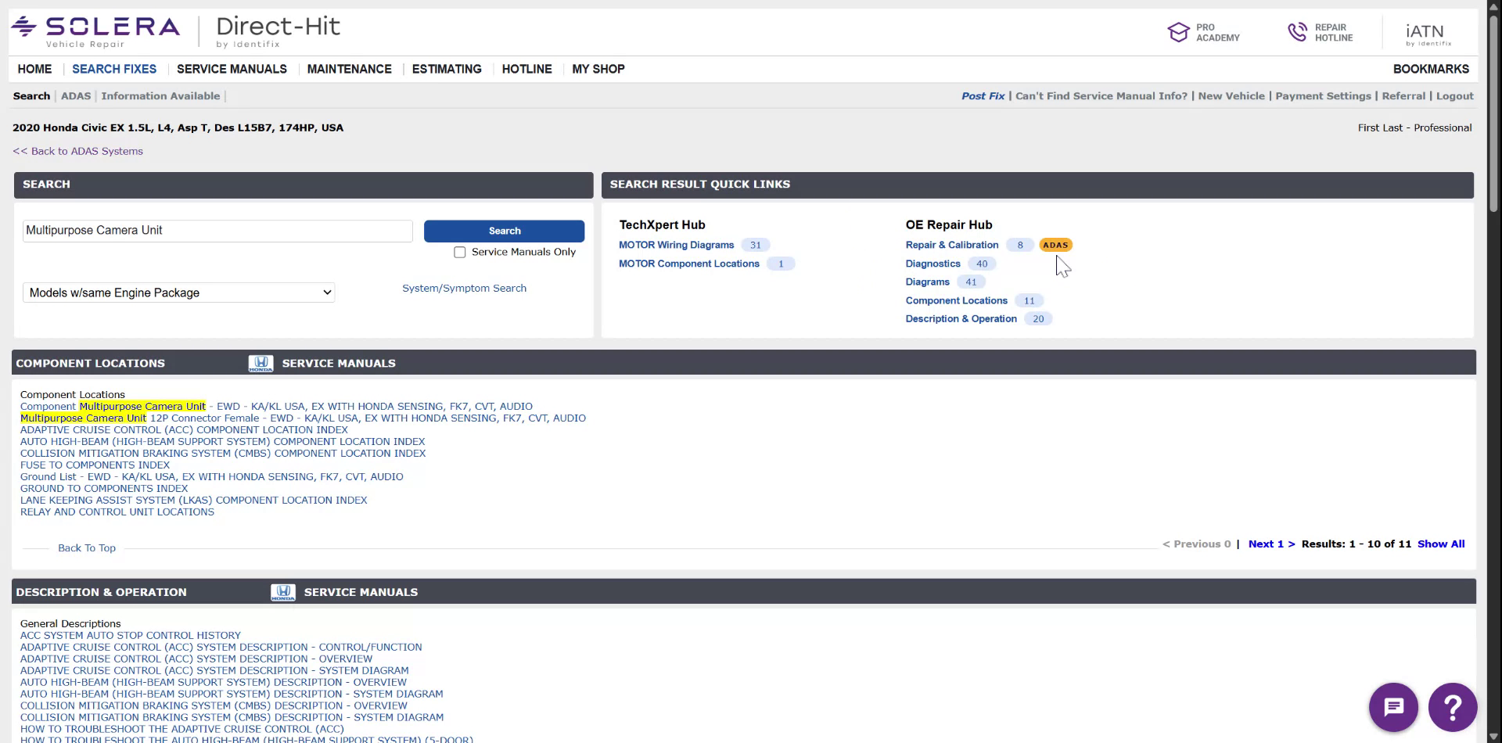Switch to the MAINTENANCE tab

[349, 69]
